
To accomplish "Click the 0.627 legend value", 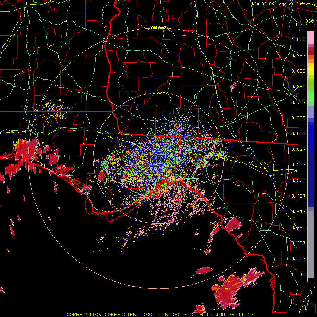I will 298,149.
